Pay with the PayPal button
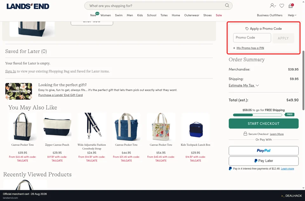The height and width of the screenshot is (201, 305). 264,151
